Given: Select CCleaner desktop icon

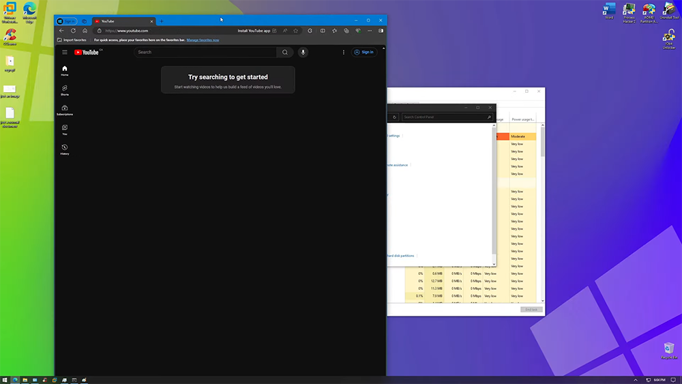Looking at the screenshot, I should [x=10, y=38].
